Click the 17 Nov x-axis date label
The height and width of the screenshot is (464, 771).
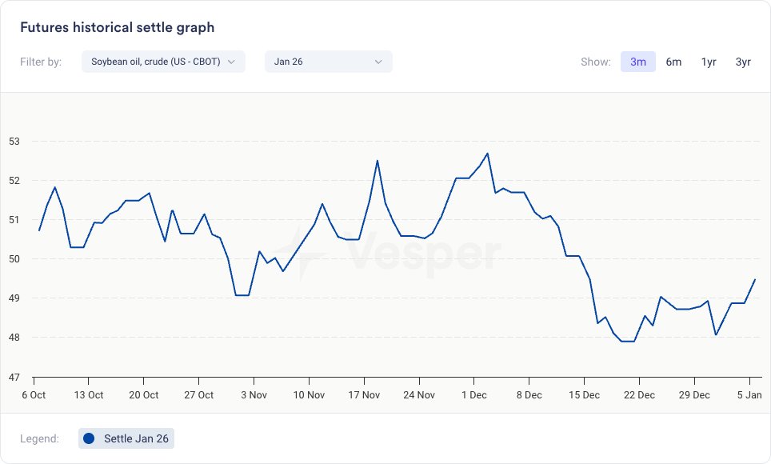364,395
